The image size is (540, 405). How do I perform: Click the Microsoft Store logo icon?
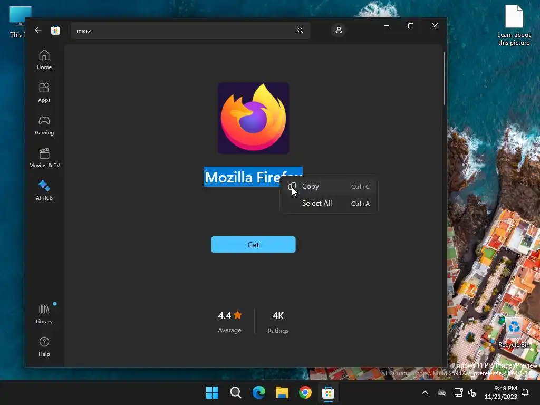[x=55, y=30]
